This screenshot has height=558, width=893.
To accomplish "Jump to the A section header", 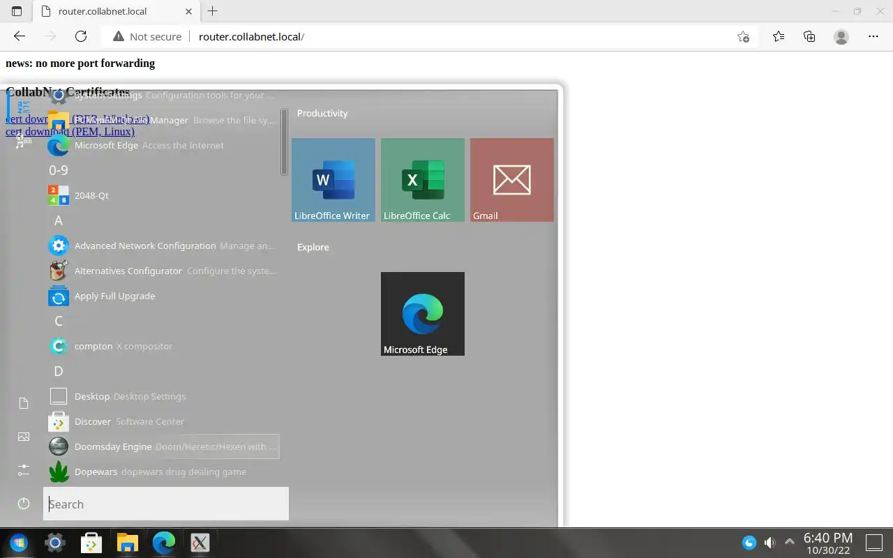I will point(59,220).
